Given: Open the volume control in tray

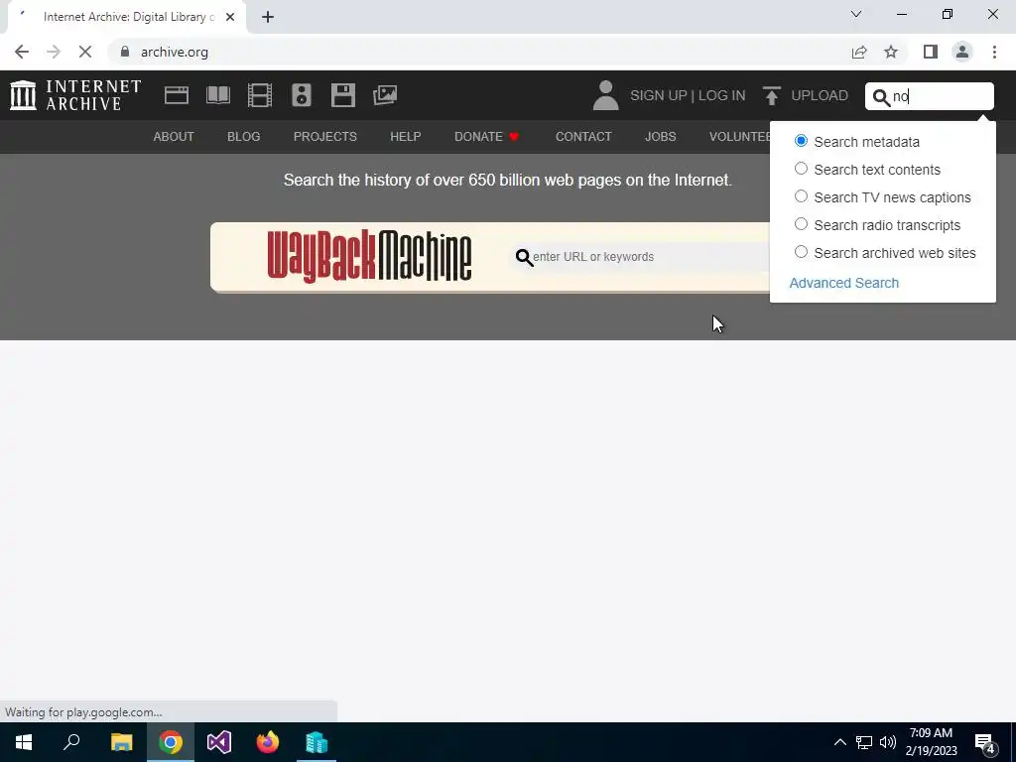Looking at the screenshot, I should click(888, 742).
